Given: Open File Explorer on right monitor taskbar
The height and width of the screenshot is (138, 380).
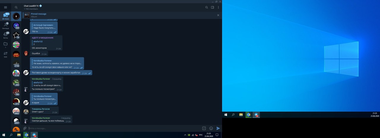Looking at the screenshot, I should point(241,115).
